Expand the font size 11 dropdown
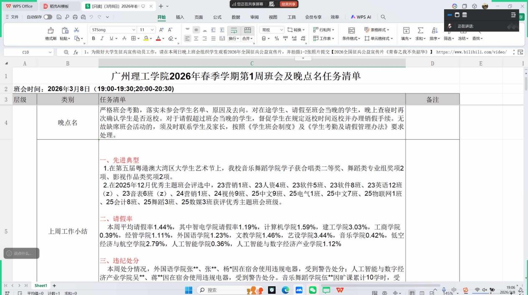The width and height of the screenshot is (528, 295). (153, 30)
